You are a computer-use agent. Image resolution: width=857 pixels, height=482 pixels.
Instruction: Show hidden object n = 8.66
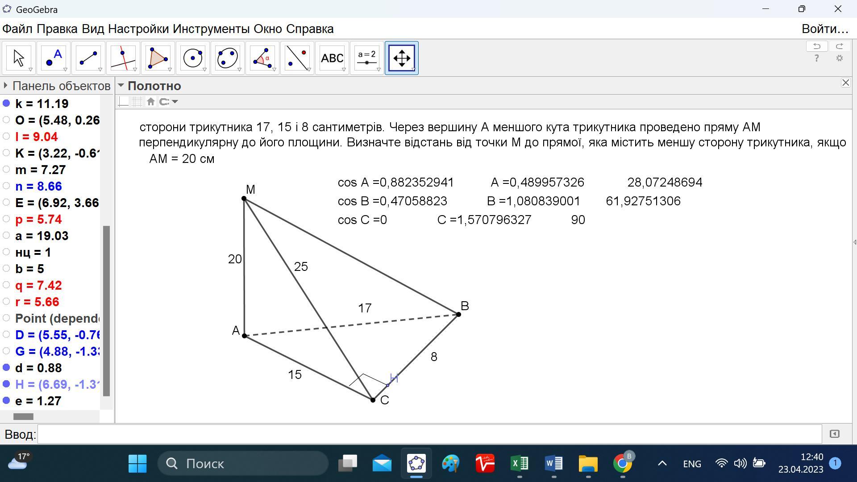click(x=6, y=186)
